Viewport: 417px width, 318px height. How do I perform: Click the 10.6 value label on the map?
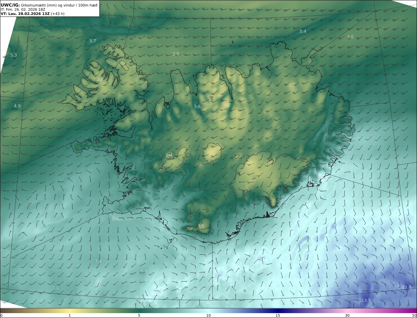(x=219, y=275)
